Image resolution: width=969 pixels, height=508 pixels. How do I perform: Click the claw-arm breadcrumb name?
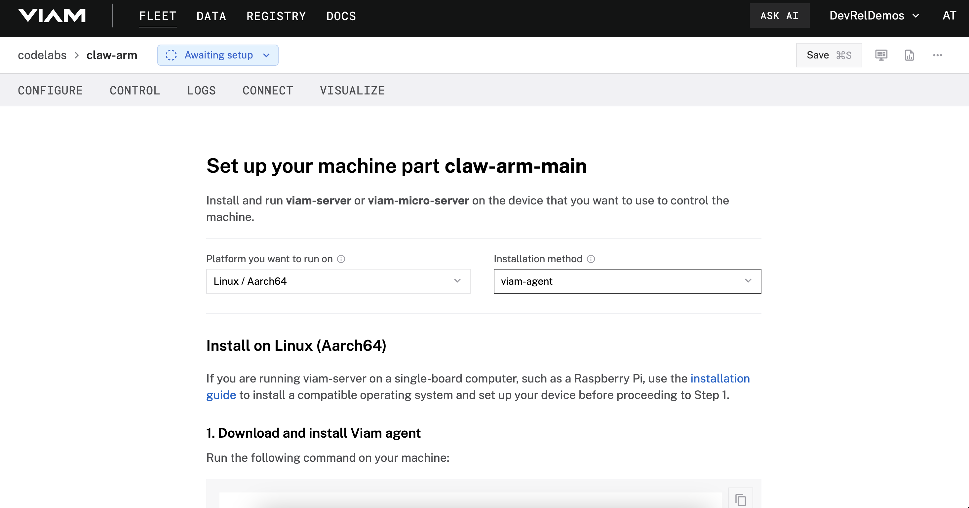click(112, 55)
